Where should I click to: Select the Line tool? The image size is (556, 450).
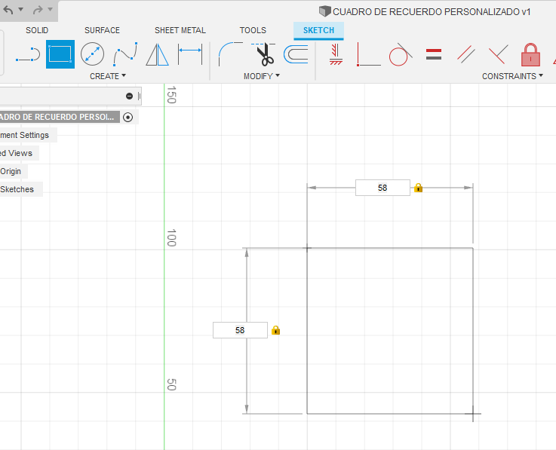[28, 54]
